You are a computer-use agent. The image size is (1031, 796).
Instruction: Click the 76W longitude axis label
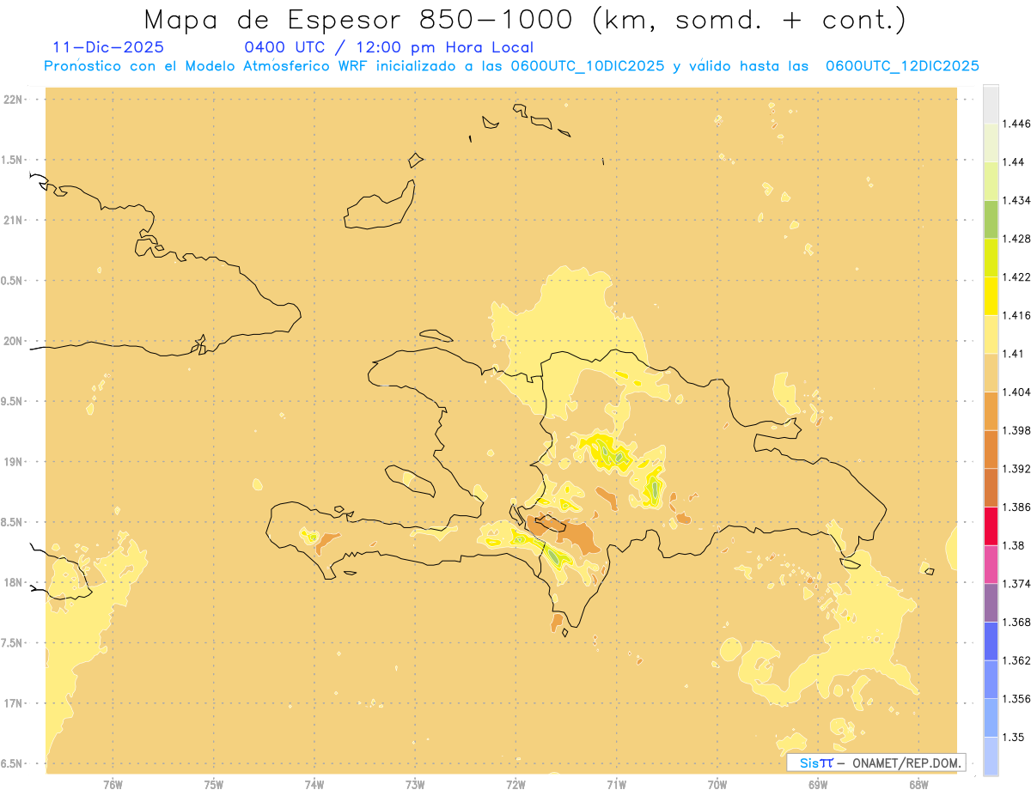[113, 784]
